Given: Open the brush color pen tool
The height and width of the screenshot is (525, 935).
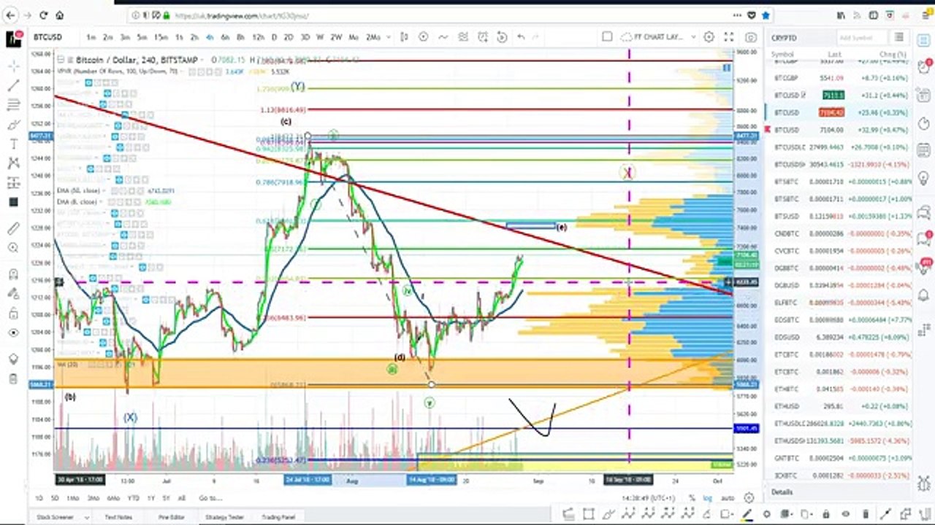Looking at the screenshot, I should [x=747, y=514].
